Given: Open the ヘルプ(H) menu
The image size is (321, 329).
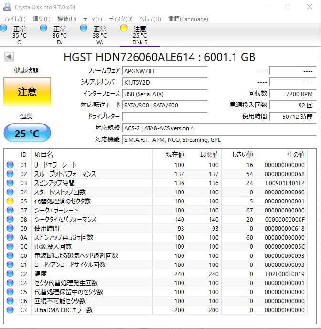Looking at the screenshot, I should point(150,19).
